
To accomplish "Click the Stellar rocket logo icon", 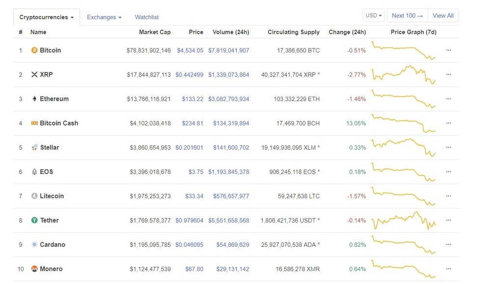I will point(34,148).
